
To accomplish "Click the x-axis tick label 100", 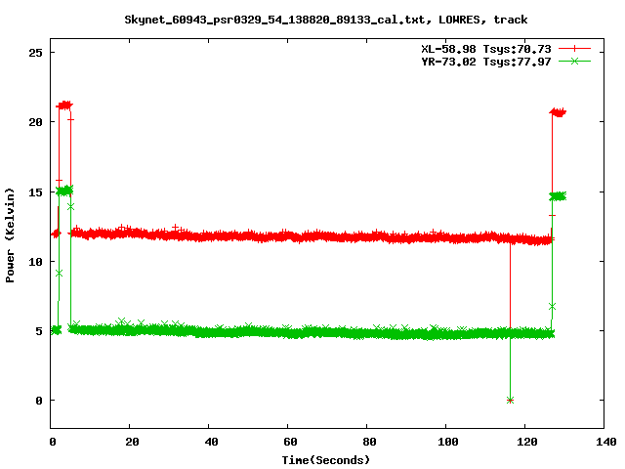I will click(x=448, y=442).
